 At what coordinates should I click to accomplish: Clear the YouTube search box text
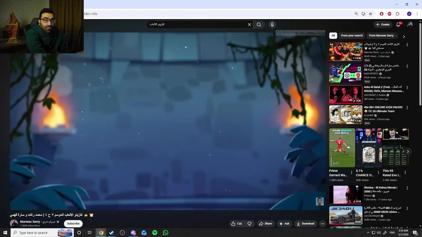click(x=249, y=24)
